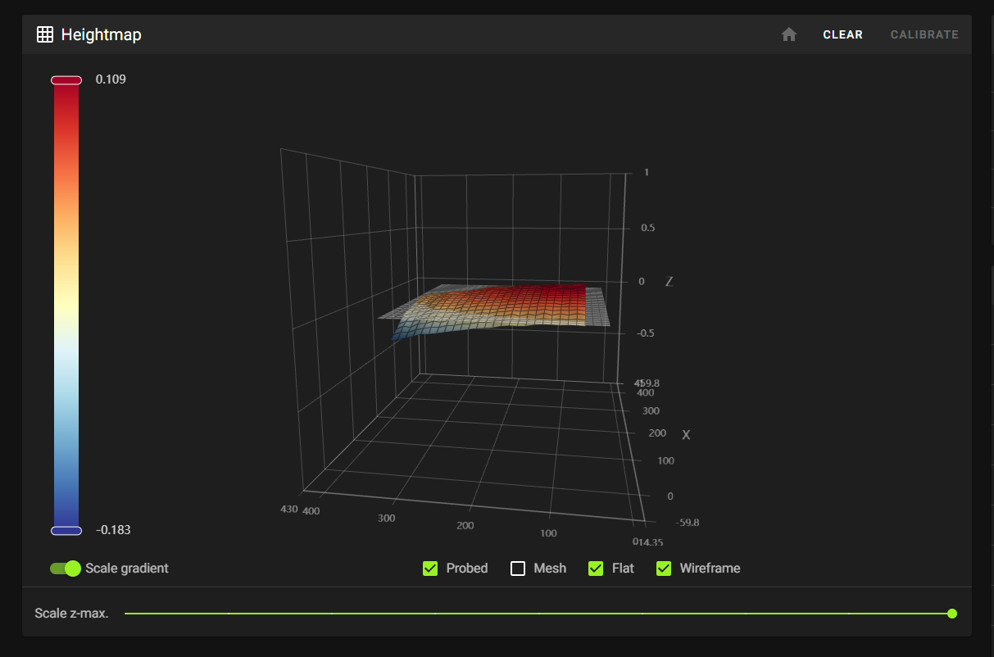Uncheck the Probed checkbox
Viewport: 994px width, 657px height.
tap(430, 569)
